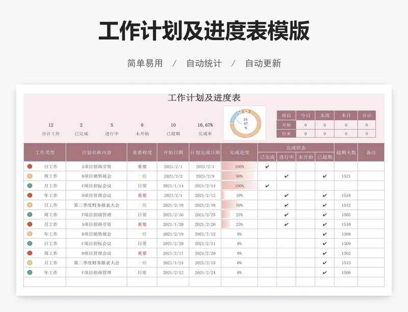The image size is (408, 312).
Task: Select the 计划名称内容 column header
Action: pyautogui.click(x=96, y=152)
